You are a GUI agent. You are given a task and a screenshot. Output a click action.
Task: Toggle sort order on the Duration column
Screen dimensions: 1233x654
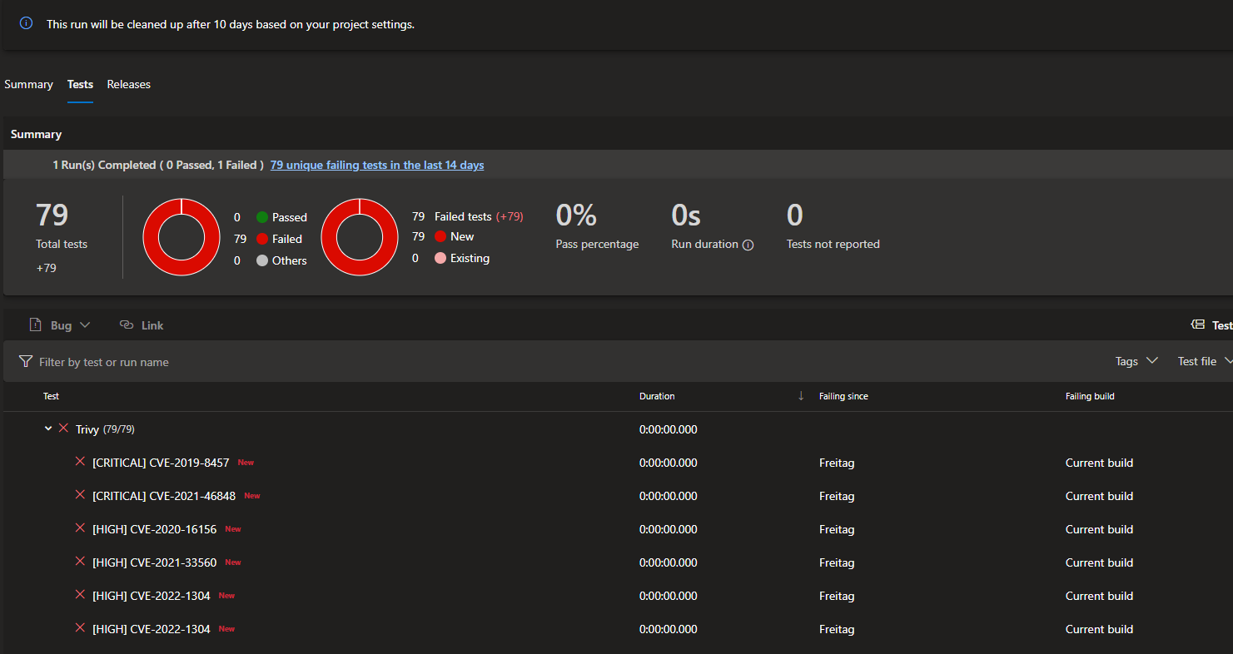click(x=657, y=396)
